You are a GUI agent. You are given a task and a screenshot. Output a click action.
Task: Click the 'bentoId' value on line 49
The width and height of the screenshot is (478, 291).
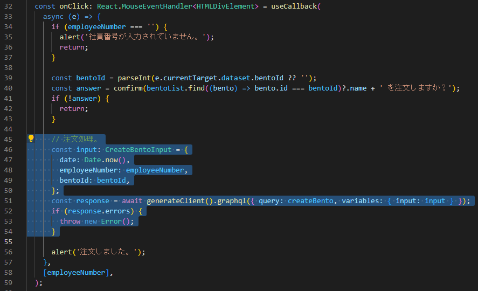(x=111, y=181)
